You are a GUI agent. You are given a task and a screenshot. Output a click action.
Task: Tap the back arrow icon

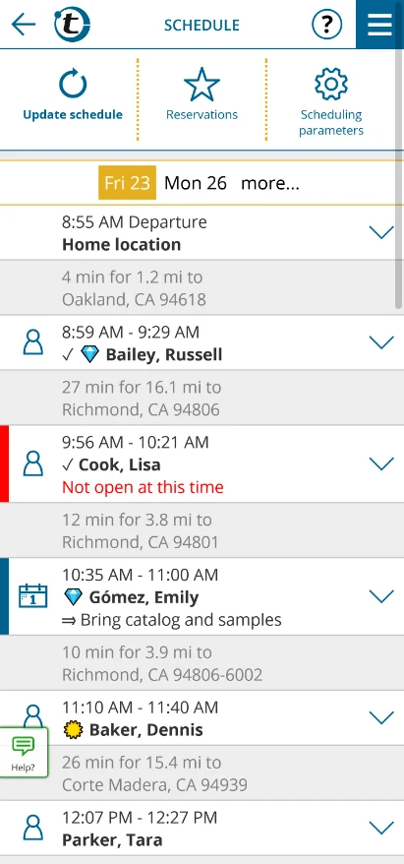point(24,25)
